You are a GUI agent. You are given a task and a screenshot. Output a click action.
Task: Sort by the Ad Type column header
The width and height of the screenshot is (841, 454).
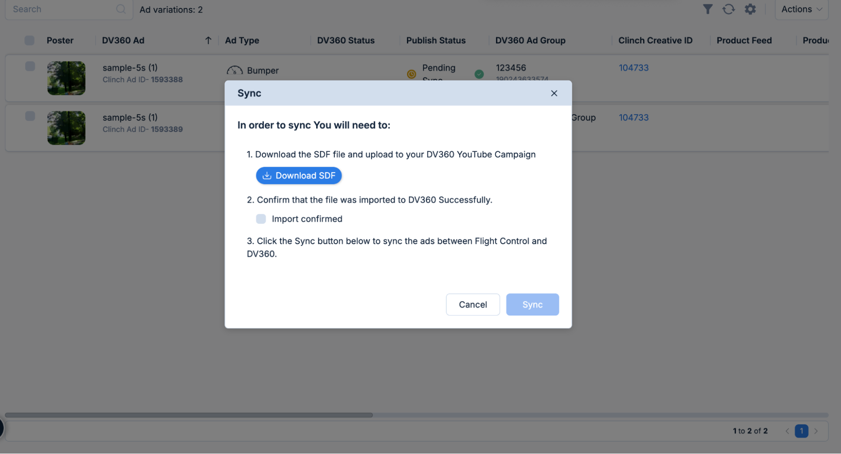[x=242, y=40]
